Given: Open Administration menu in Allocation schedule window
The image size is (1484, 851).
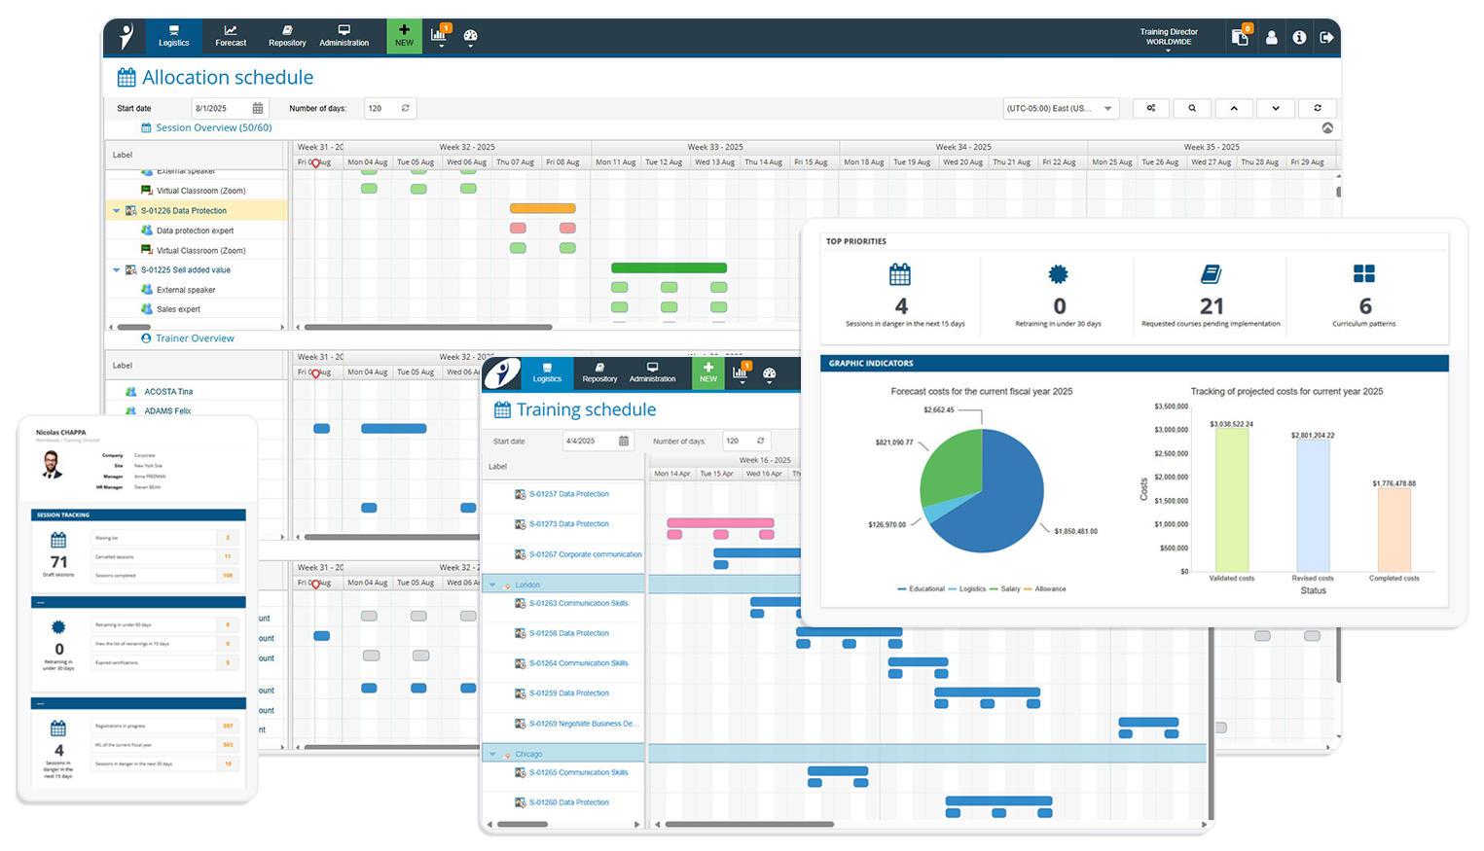Looking at the screenshot, I should click(344, 36).
